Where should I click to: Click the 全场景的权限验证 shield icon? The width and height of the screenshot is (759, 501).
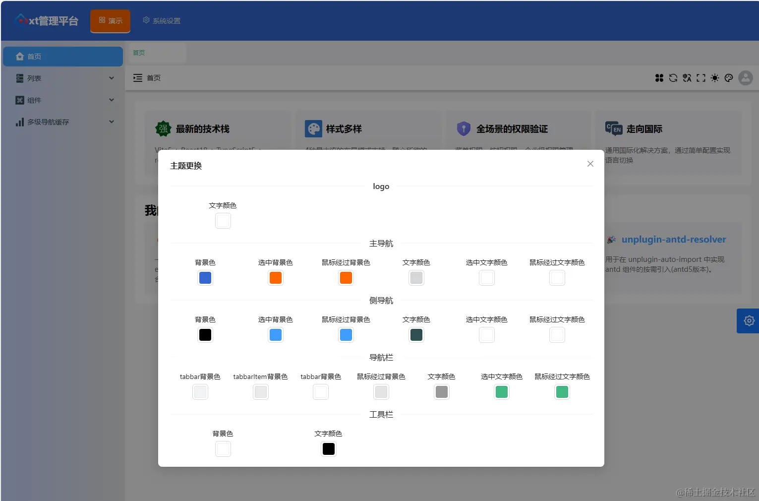[464, 129]
